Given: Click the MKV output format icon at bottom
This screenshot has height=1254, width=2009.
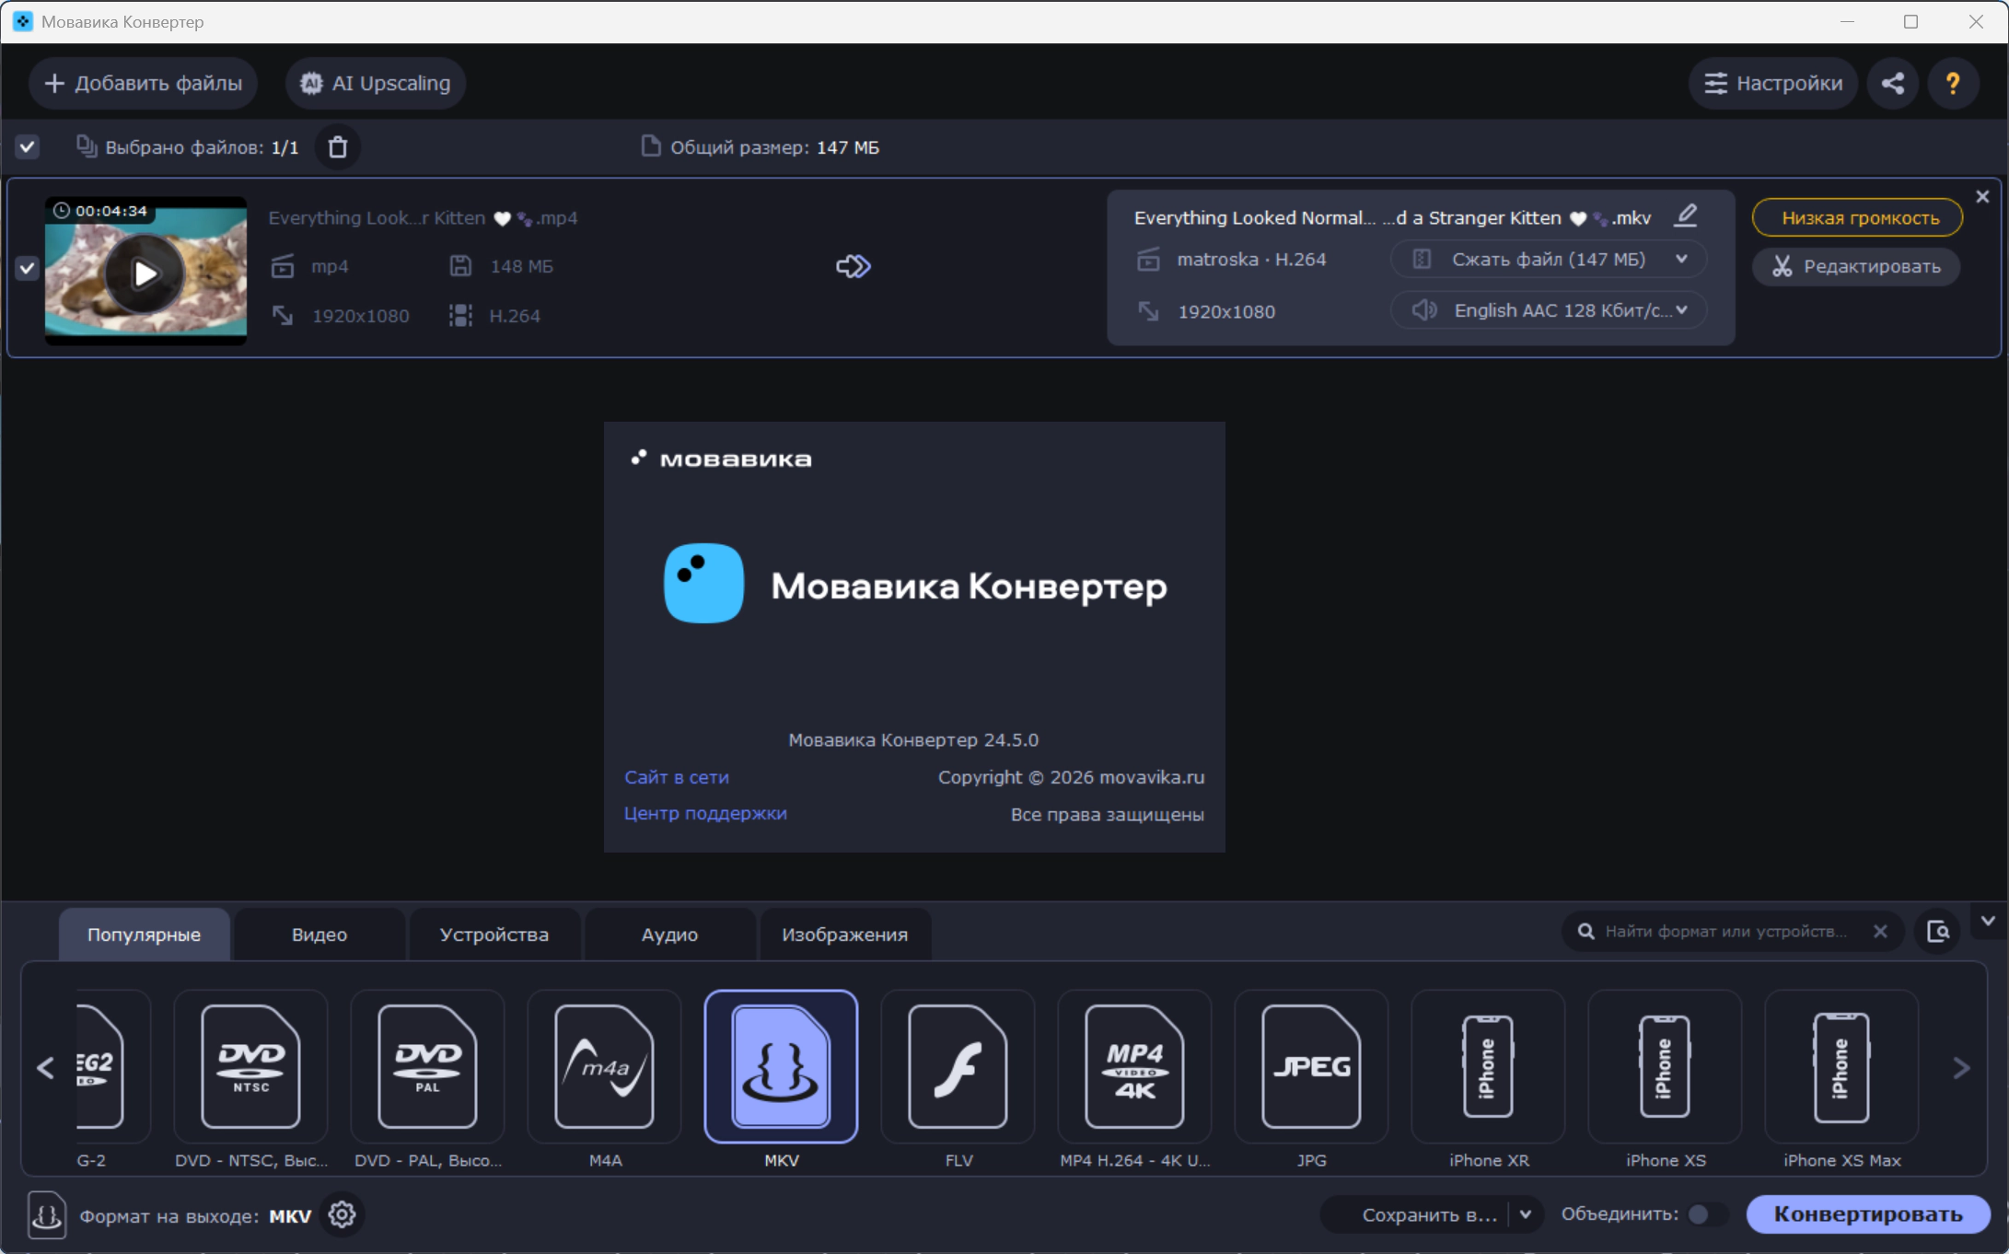Looking at the screenshot, I should pos(46,1215).
